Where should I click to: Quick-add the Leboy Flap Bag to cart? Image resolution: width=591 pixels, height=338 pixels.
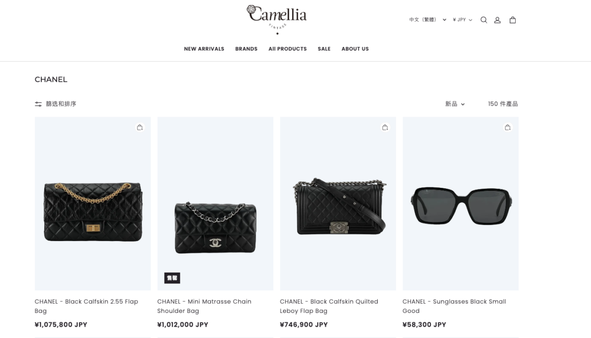click(x=385, y=127)
